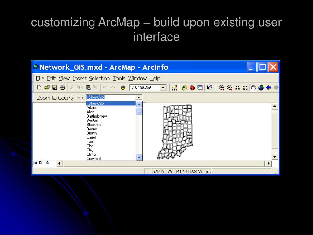Select Clay from the county list

click(111, 150)
